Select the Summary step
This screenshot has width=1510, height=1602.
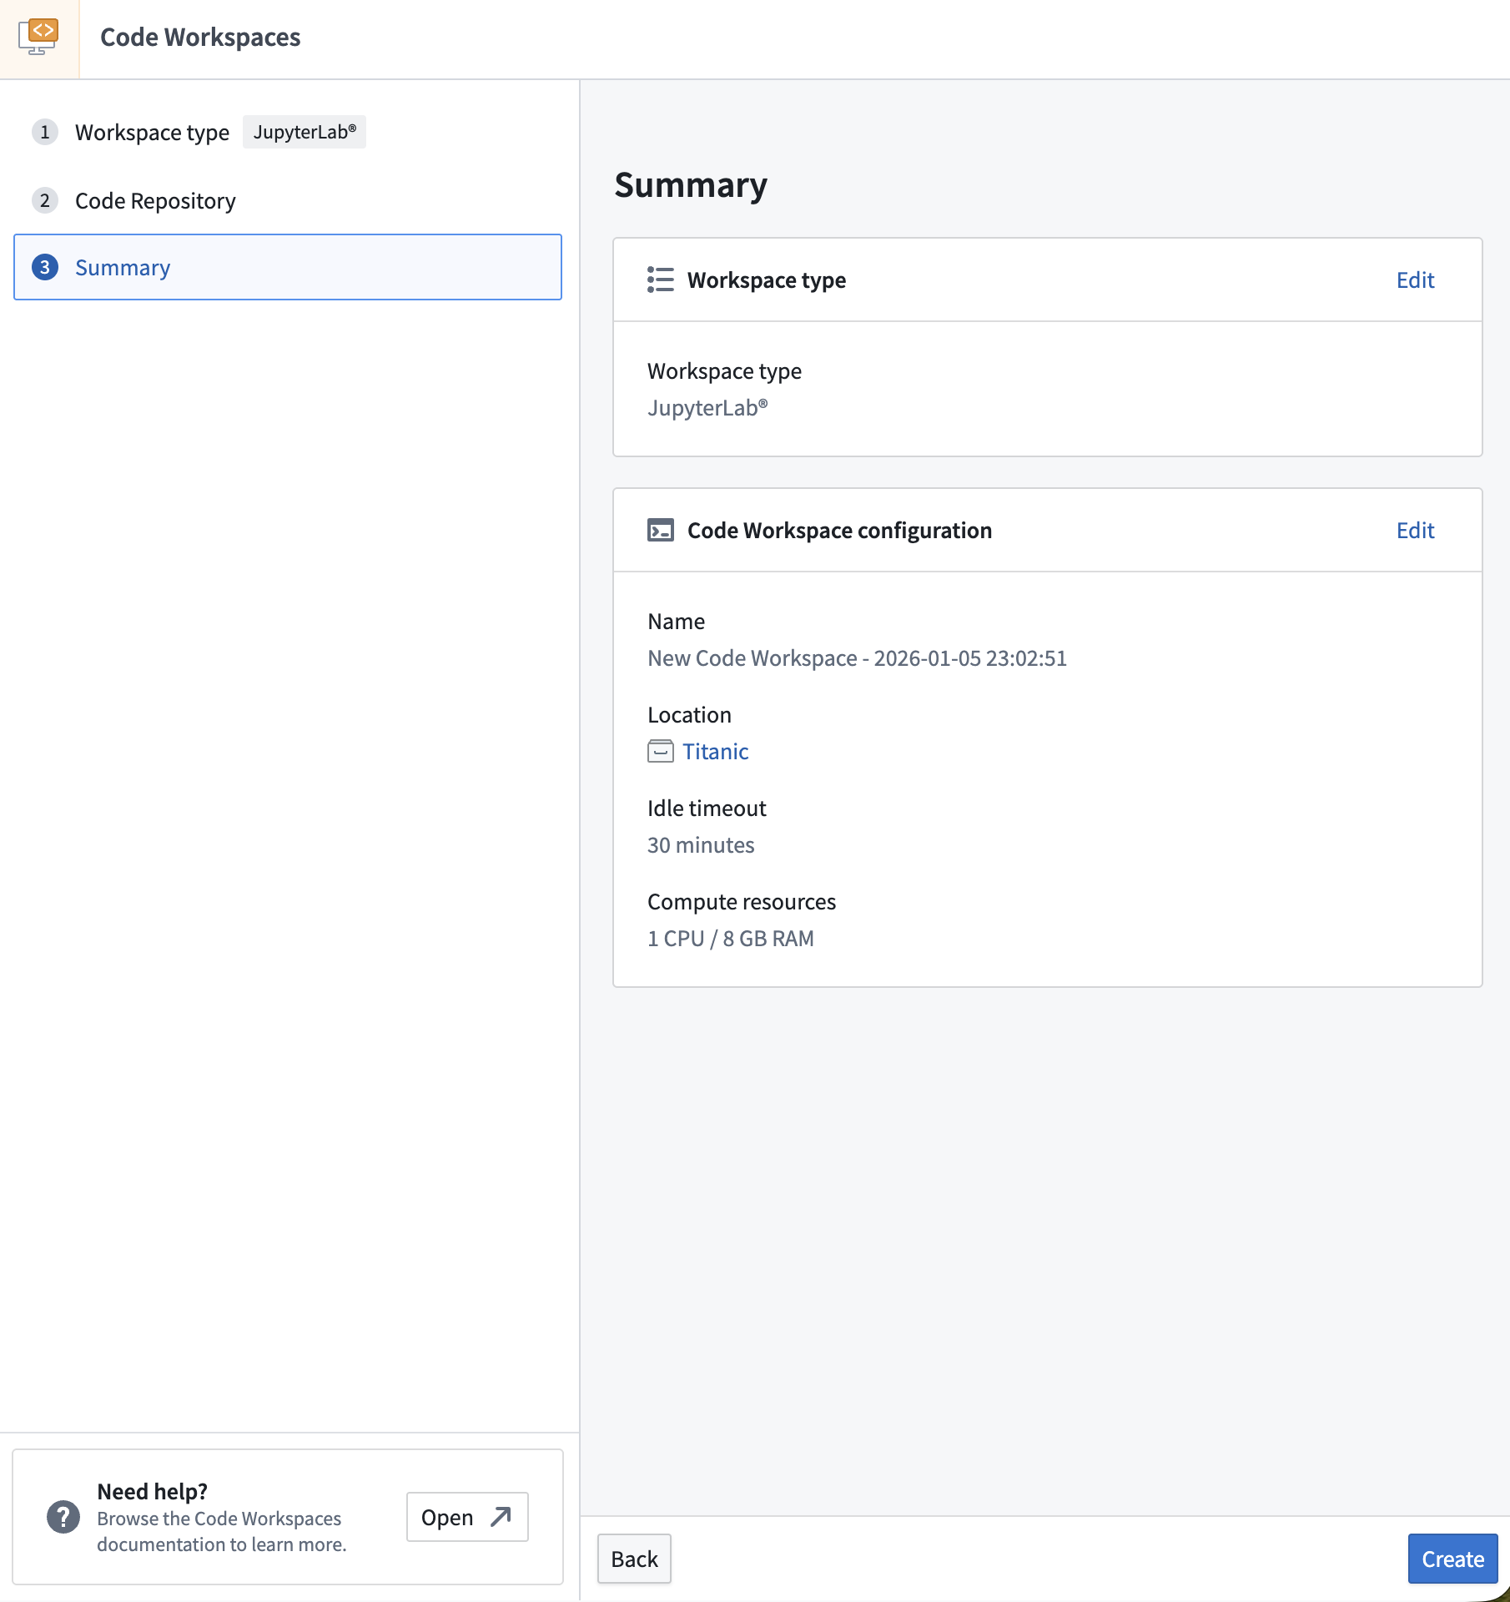pyautogui.click(x=288, y=267)
